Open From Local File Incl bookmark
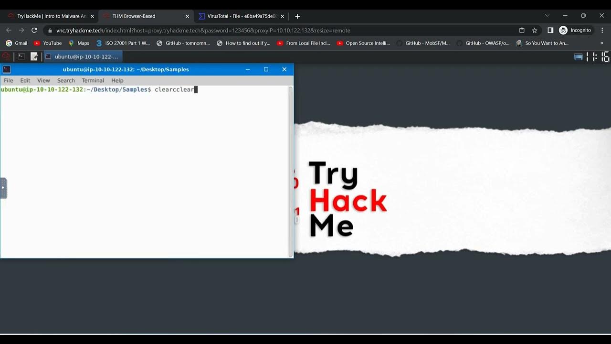 [x=304, y=43]
